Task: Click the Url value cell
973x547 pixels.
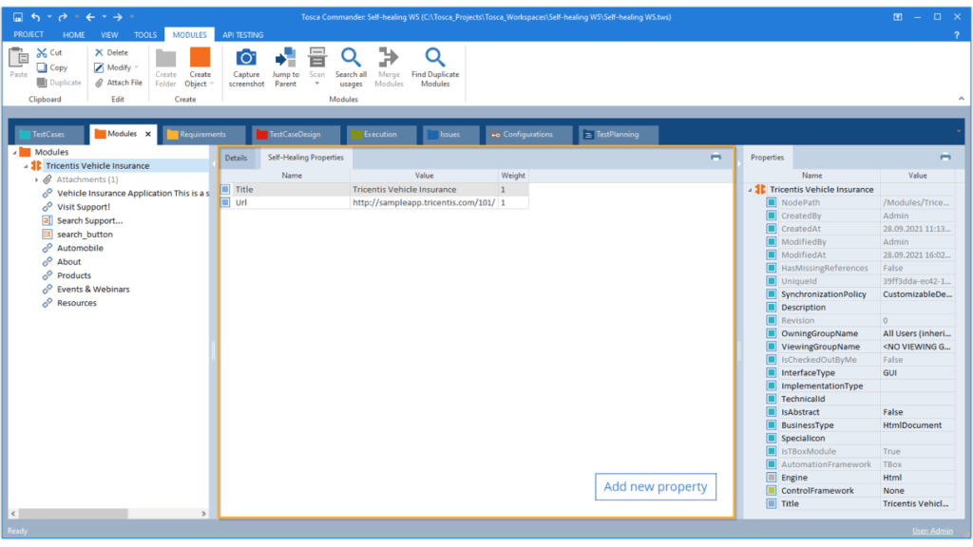Action: pyautogui.click(x=423, y=203)
